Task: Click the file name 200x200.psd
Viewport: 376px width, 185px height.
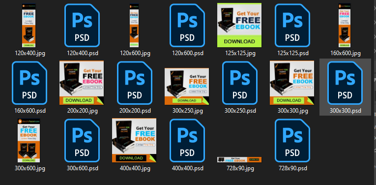Action: click(x=135, y=111)
